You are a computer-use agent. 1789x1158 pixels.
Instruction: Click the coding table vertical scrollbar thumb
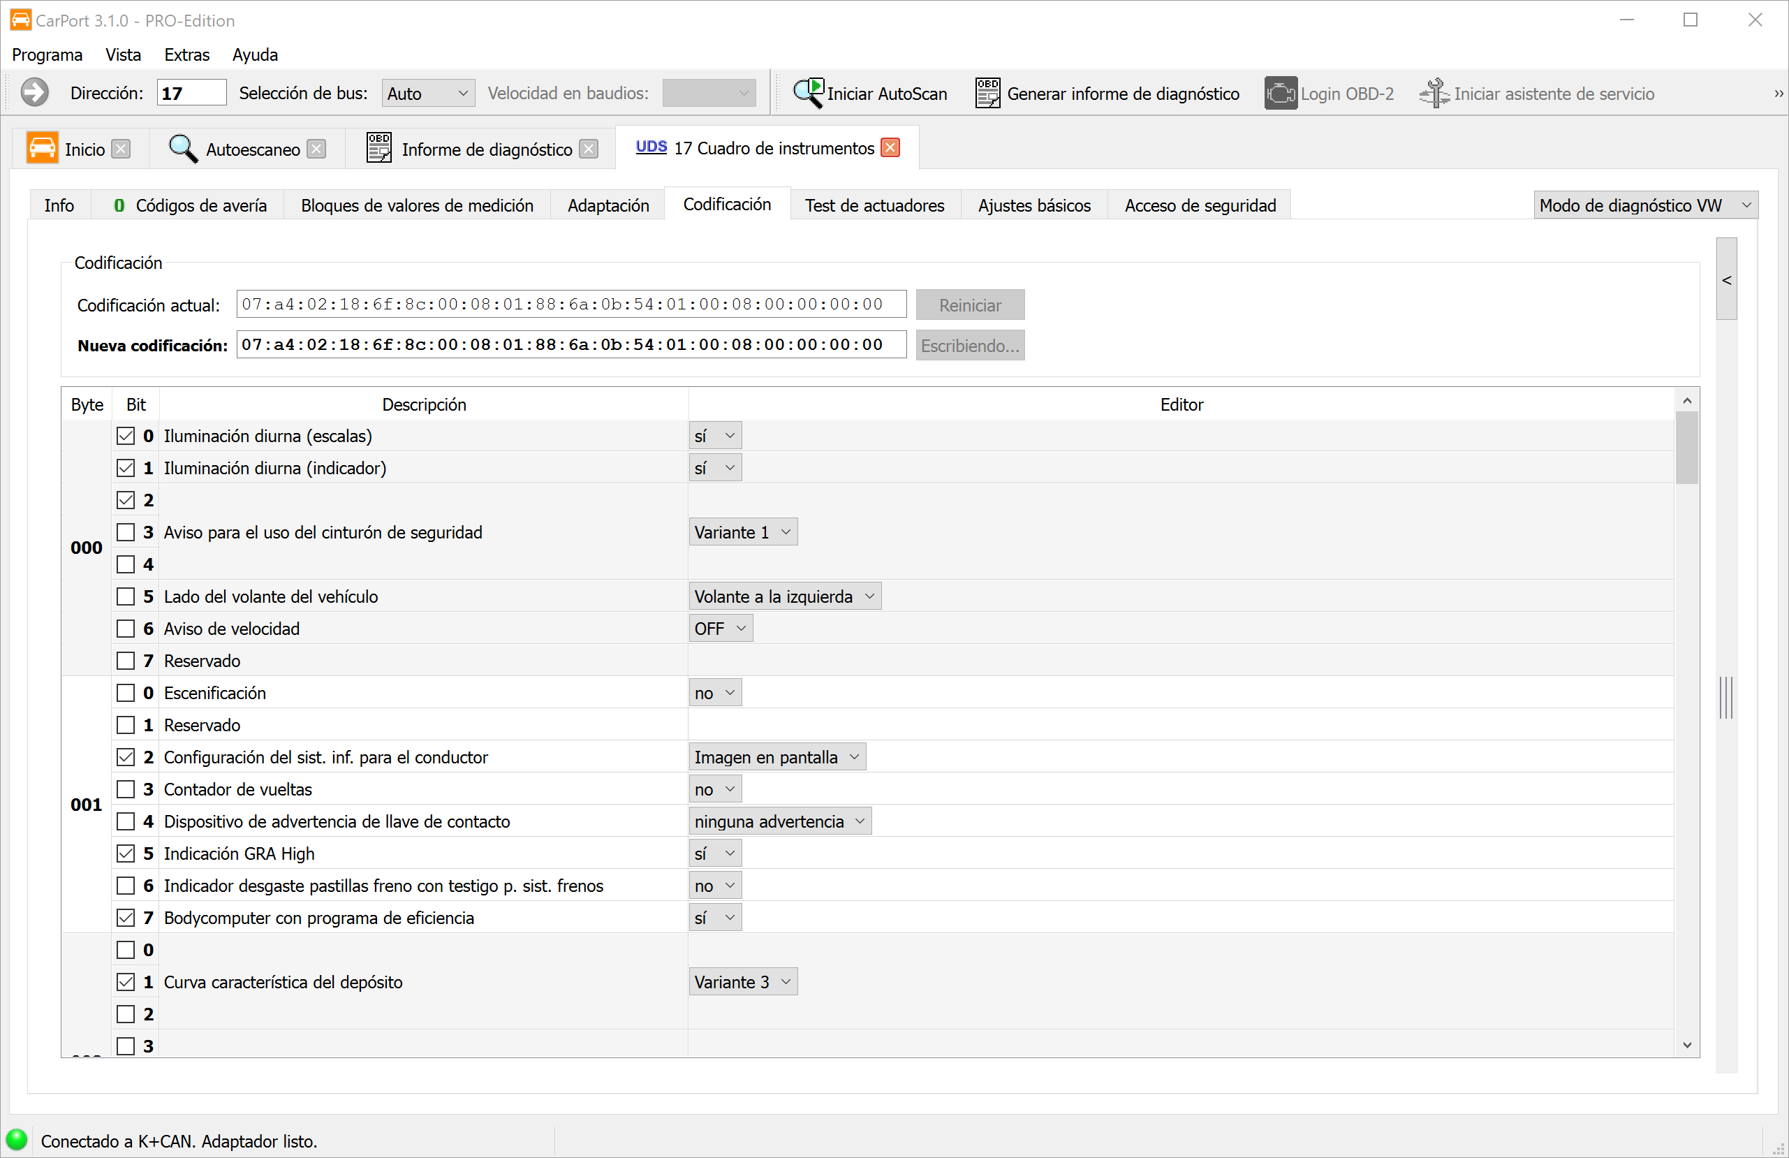1686,448
